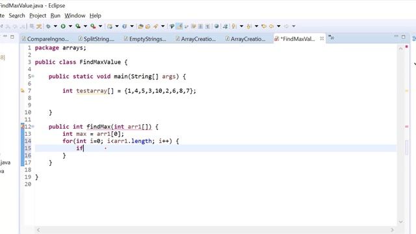Run the program with green play icon
This screenshot has width=416, height=234.
63,26
